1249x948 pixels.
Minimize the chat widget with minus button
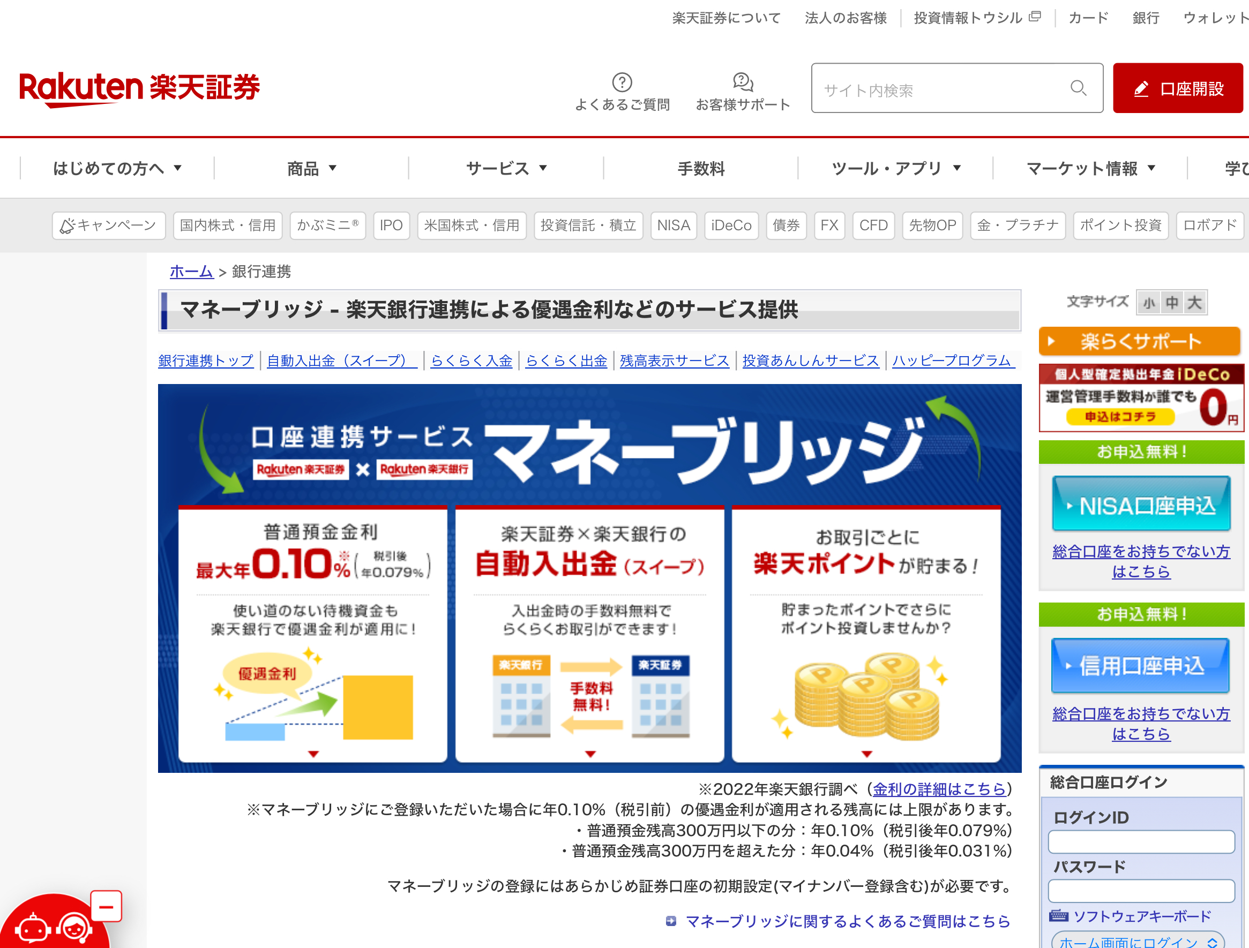[106, 907]
